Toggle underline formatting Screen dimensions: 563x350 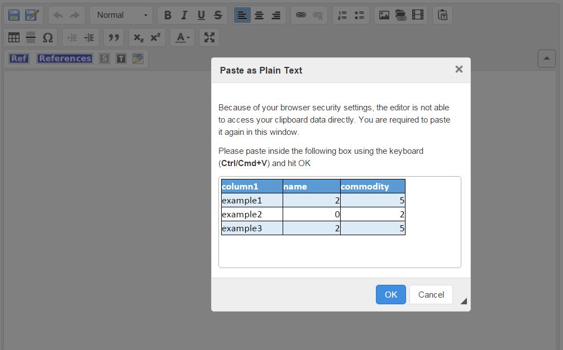click(x=201, y=15)
